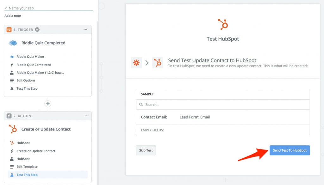Open Test This Step in the trigger step
This screenshot has width=324, height=185.
tap(48, 89)
